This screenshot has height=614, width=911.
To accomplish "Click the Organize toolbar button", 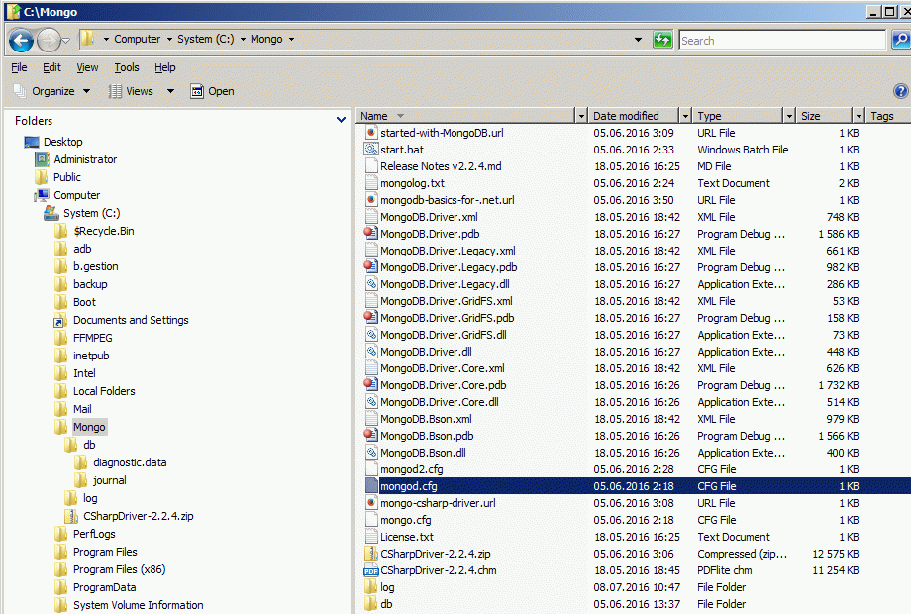I will click(x=45, y=91).
